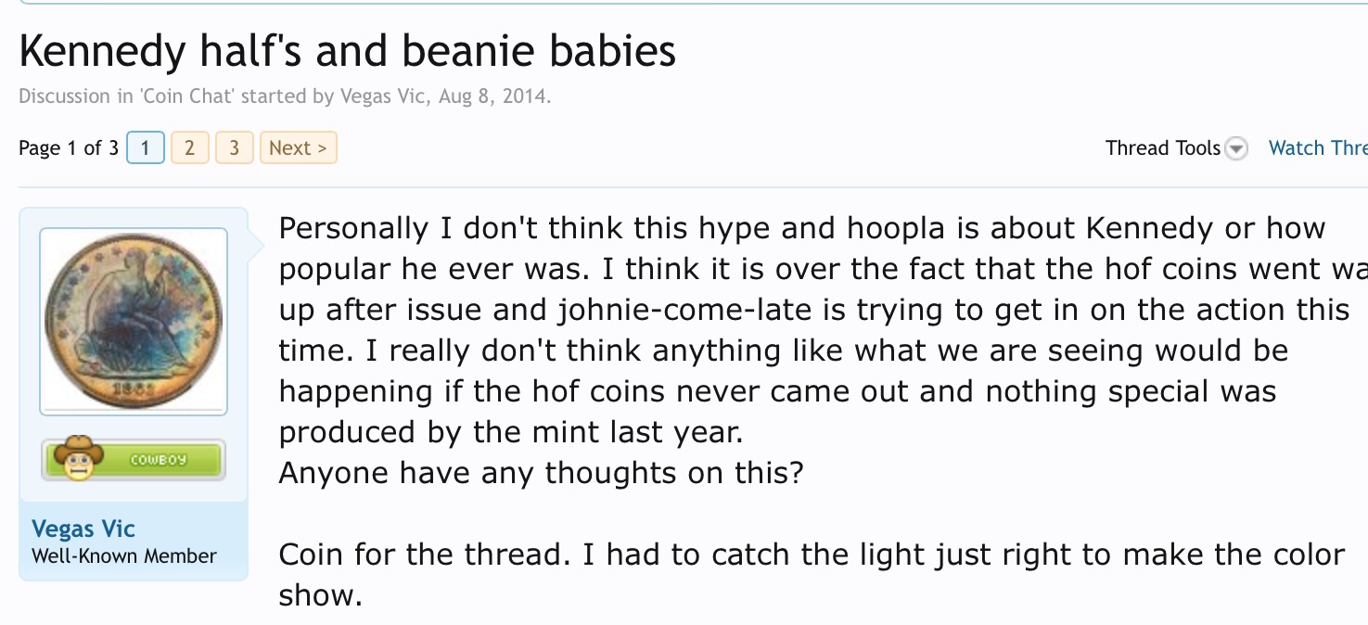Open Vegas Vic profile below avatar
1368x625 pixels.
pos(83,529)
